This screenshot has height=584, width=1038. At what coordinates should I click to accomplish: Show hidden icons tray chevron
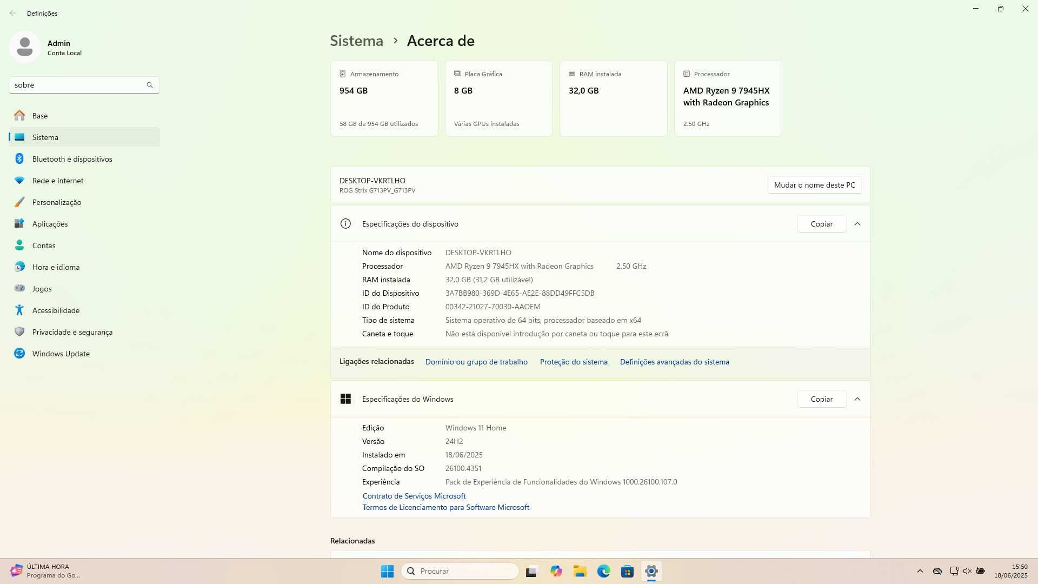920,571
